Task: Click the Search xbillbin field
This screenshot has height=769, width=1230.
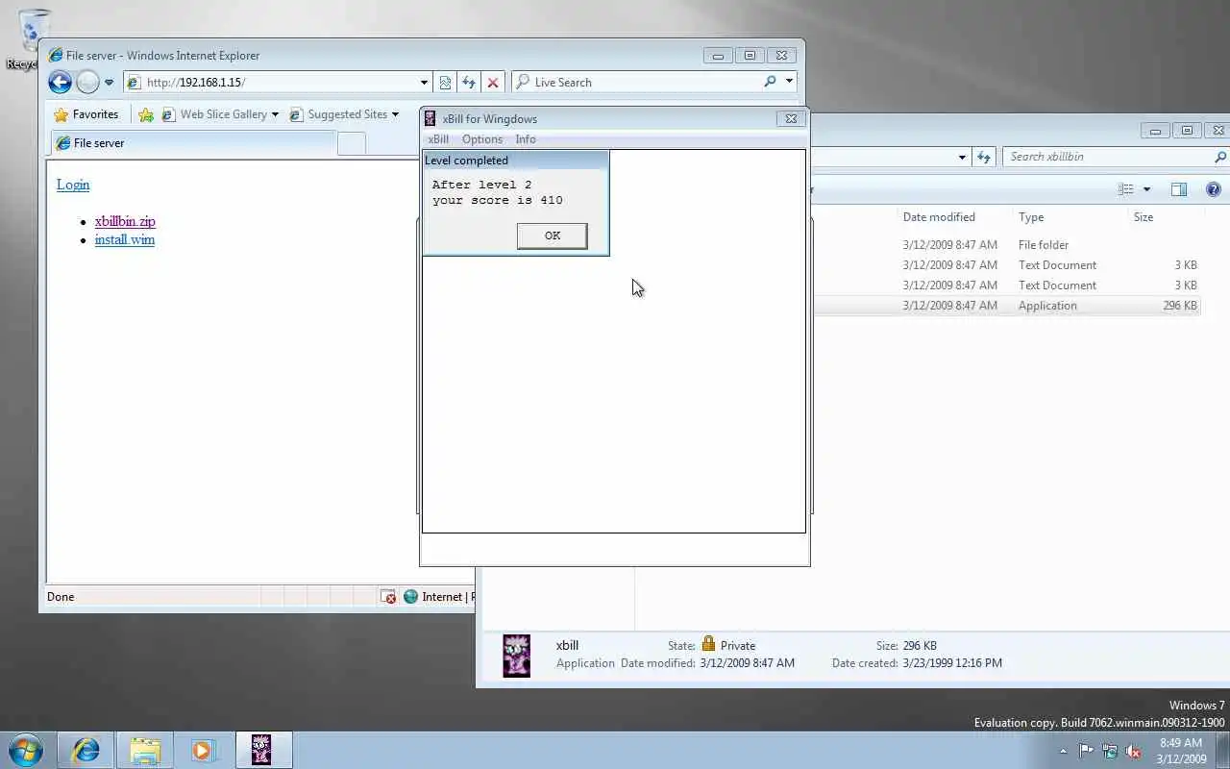Action: [1105, 157]
